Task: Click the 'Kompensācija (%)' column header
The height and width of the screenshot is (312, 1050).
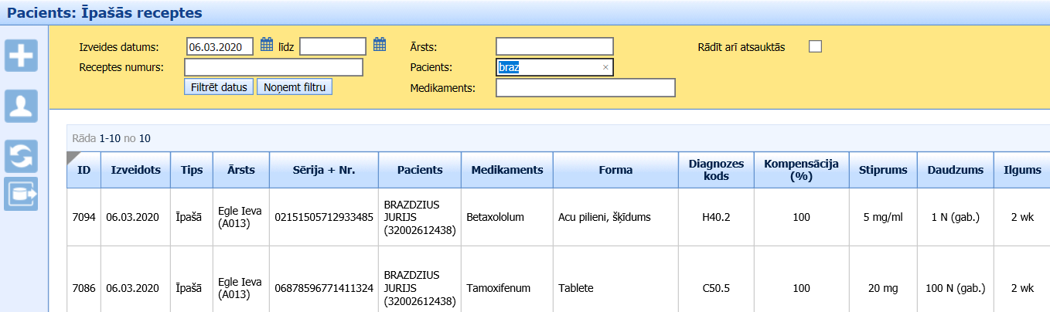Action: [801, 170]
